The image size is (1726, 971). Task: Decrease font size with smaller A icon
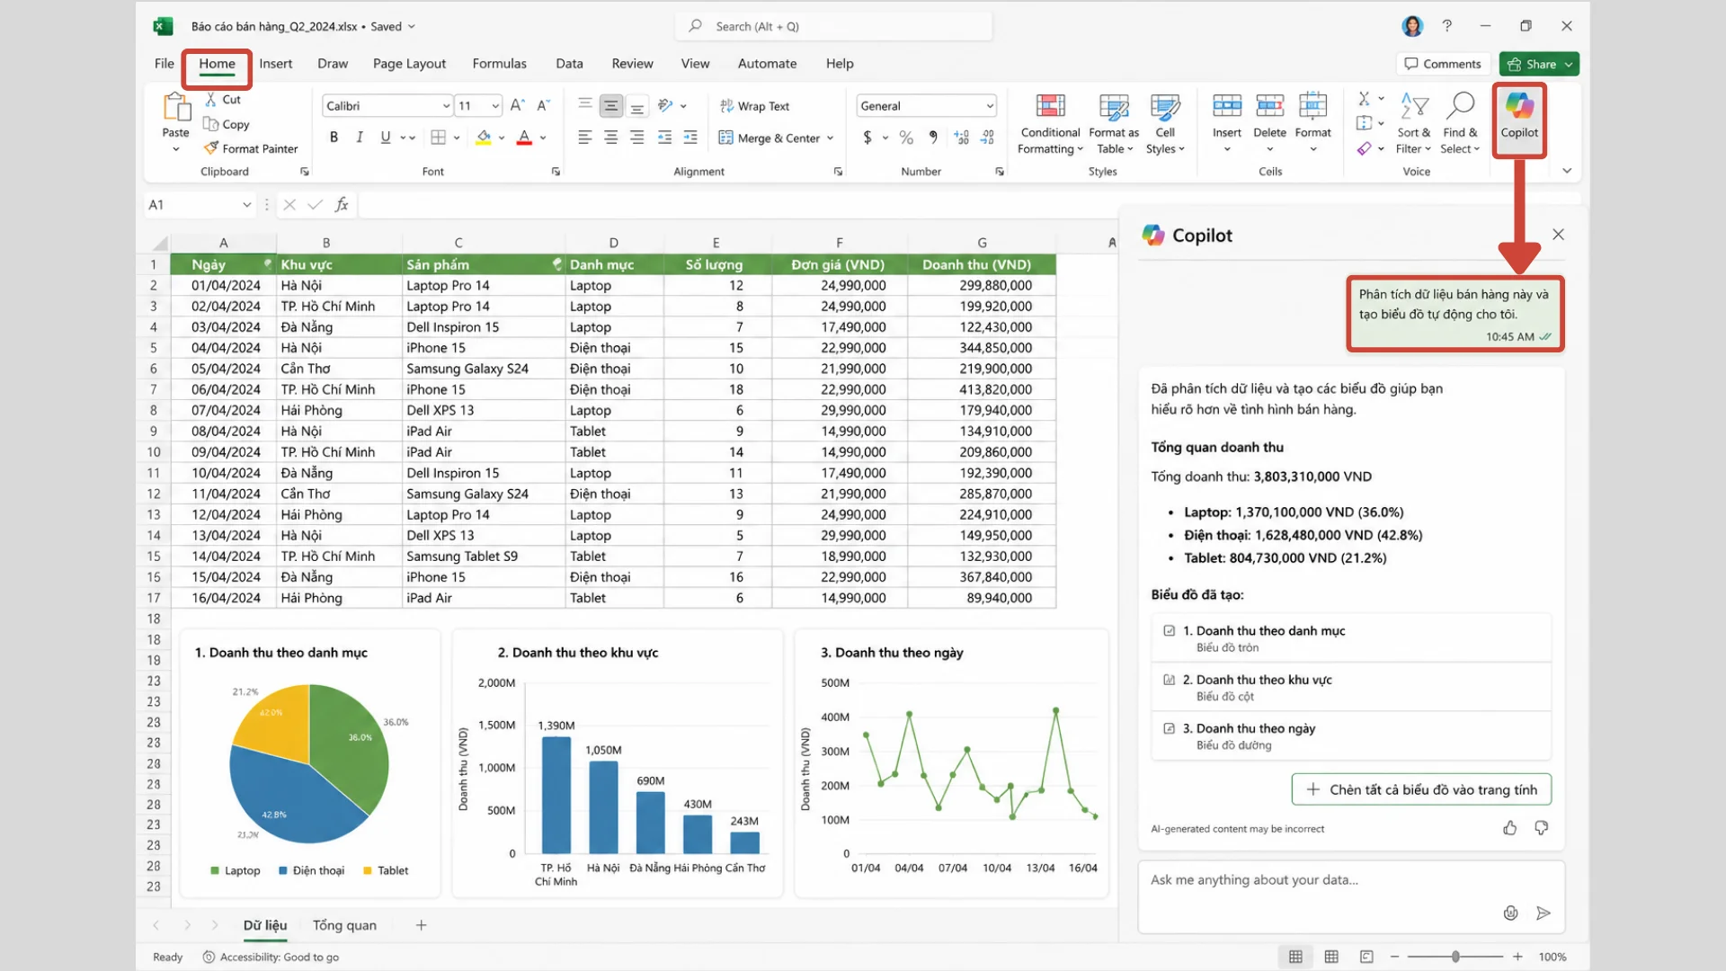543,105
